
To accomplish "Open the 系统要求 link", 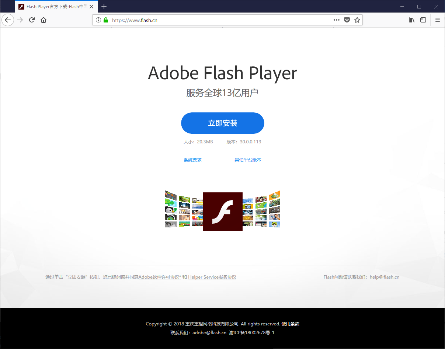I will point(193,160).
